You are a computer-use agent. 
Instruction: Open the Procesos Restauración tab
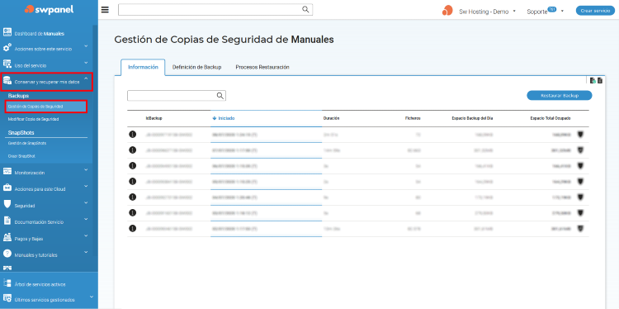(x=262, y=67)
